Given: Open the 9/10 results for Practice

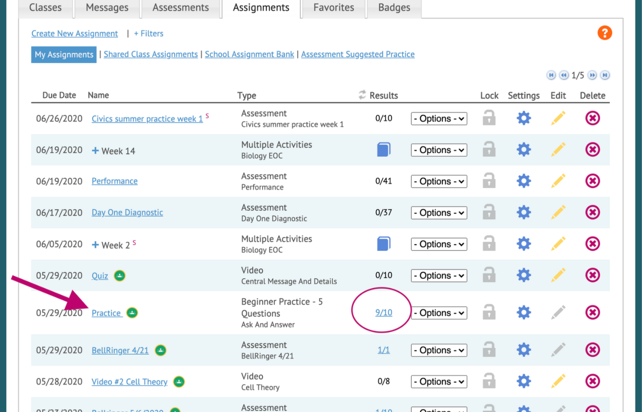Looking at the screenshot, I should (384, 312).
